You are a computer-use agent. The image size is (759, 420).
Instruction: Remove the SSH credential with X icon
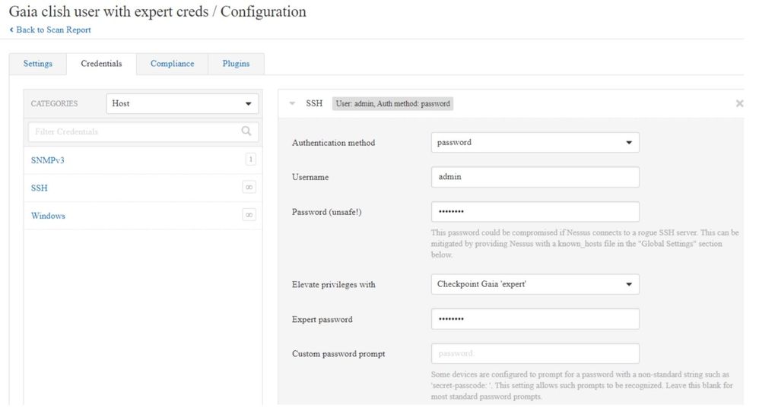(x=739, y=103)
